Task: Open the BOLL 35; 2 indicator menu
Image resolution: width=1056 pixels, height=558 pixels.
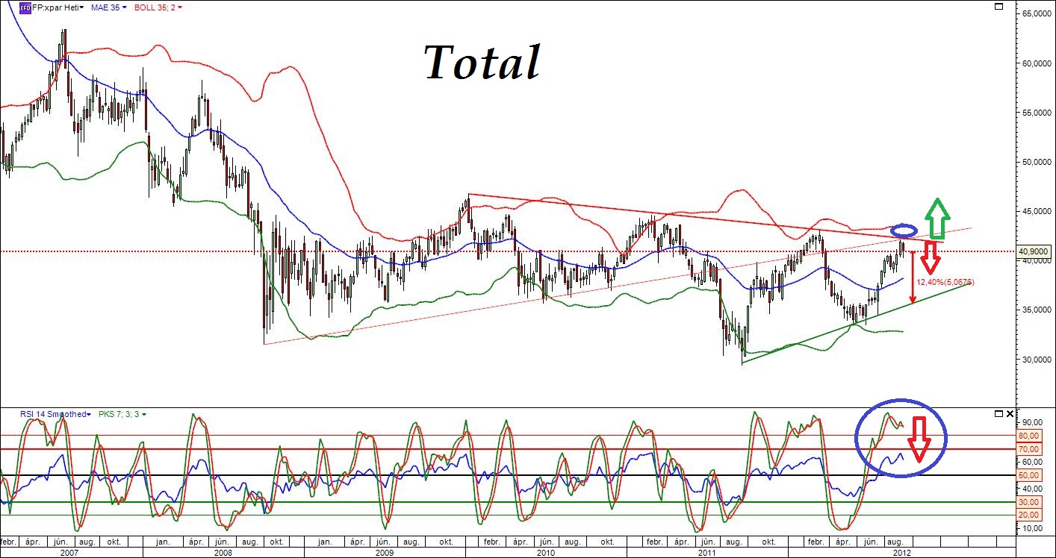Action: coord(159,7)
